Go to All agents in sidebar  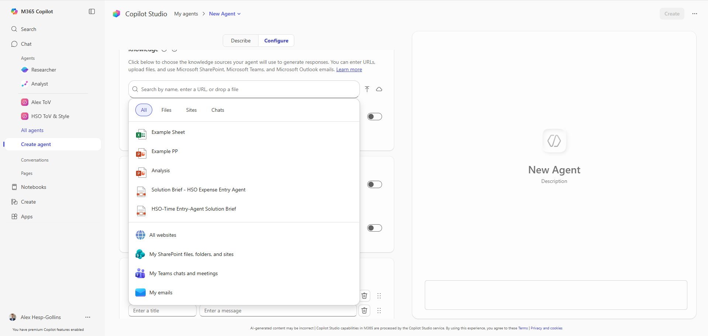click(32, 130)
